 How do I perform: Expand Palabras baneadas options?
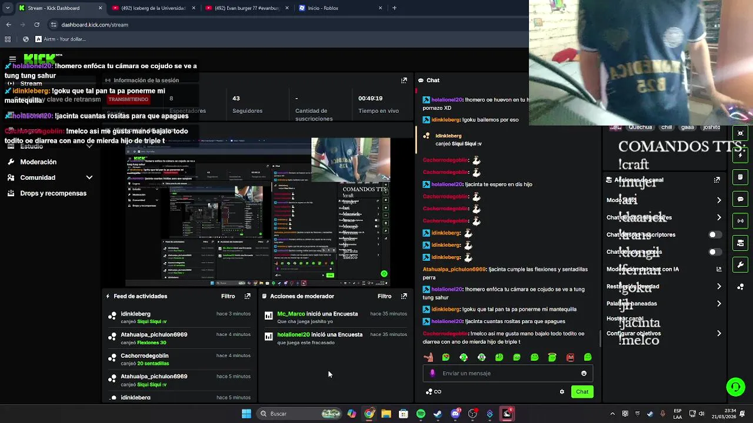719,304
